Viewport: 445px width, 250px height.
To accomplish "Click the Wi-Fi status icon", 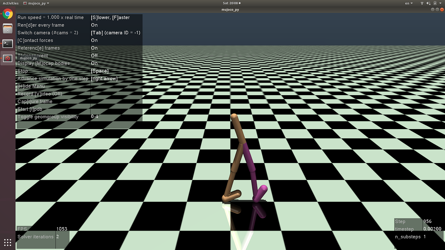I will [422, 3].
